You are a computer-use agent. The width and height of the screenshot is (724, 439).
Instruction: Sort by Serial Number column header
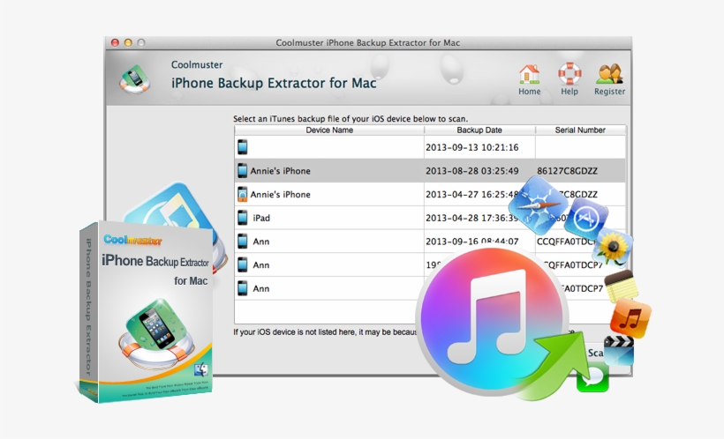click(580, 130)
